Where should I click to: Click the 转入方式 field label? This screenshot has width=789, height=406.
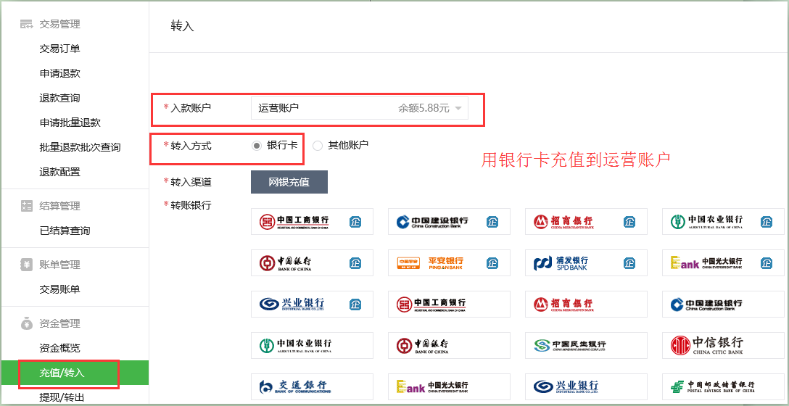click(191, 146)
